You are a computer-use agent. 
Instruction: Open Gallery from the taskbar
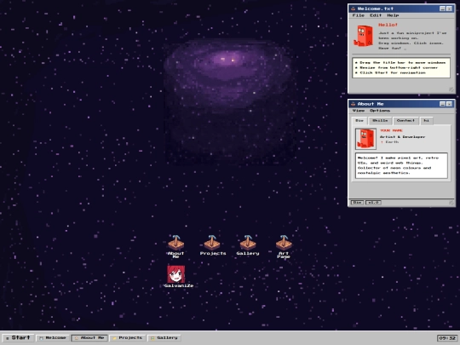pos(164,338)
